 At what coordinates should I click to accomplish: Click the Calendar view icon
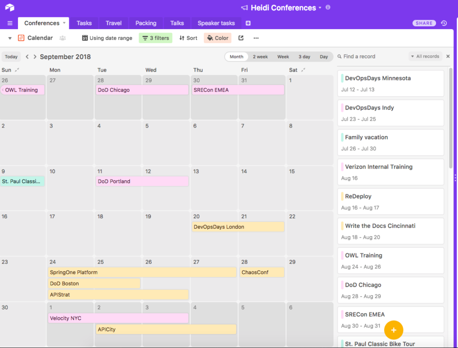(21, 38)
